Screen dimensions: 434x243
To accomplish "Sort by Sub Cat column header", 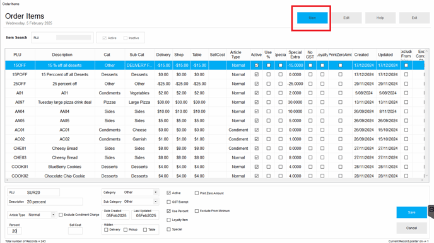I will (x=137, y=55).
